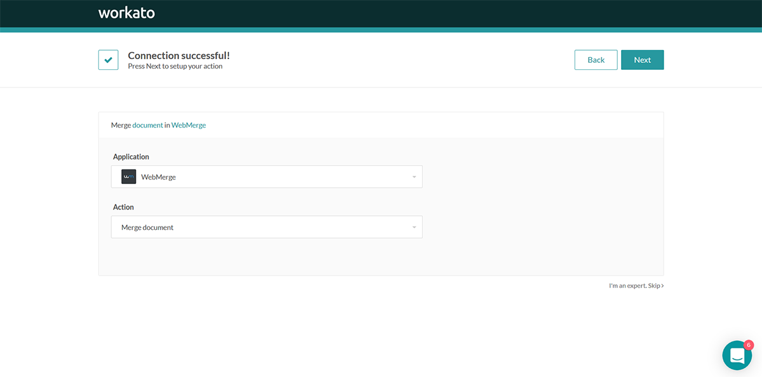
Task: Click the 'Connection successful!' heading
Action: coord(179,55)
